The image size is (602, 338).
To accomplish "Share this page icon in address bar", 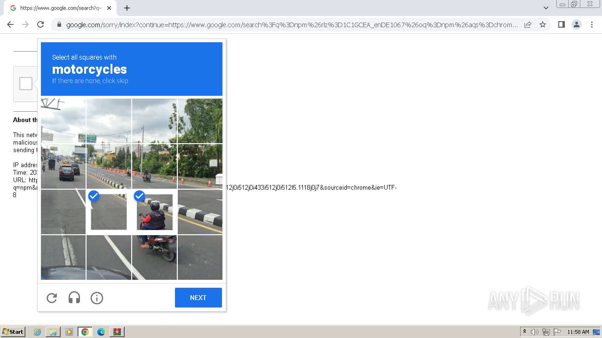I will (x=528, y=24).
